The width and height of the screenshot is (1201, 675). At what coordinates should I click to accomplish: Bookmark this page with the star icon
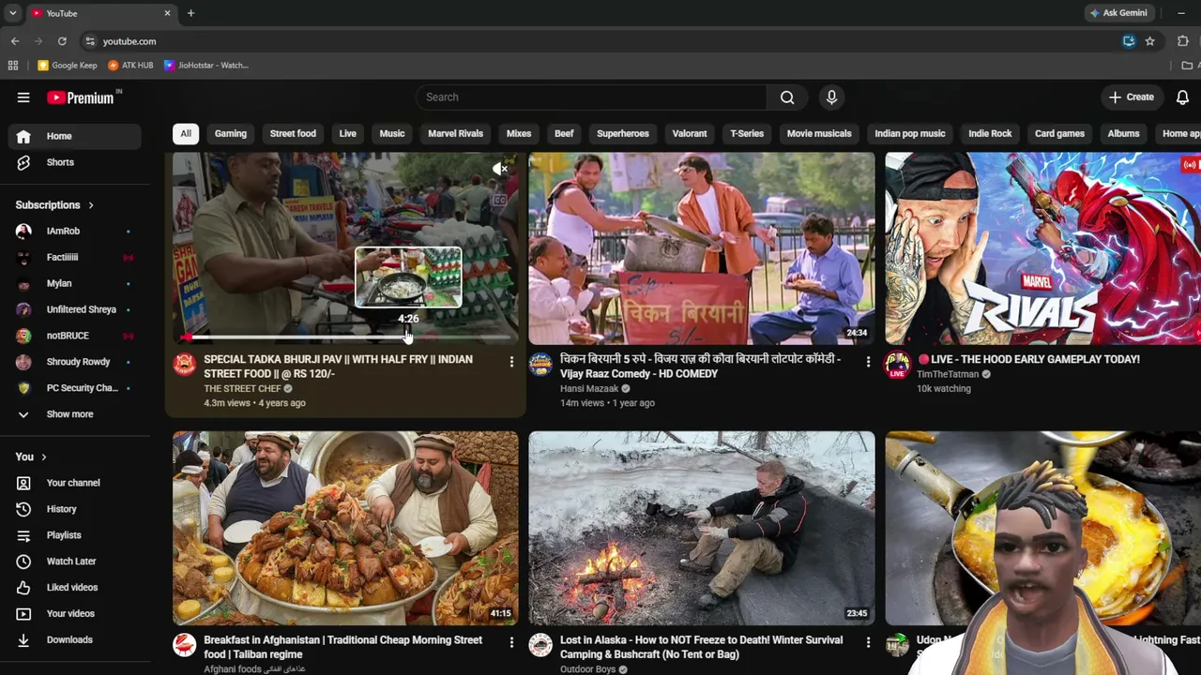(1149, 41)
